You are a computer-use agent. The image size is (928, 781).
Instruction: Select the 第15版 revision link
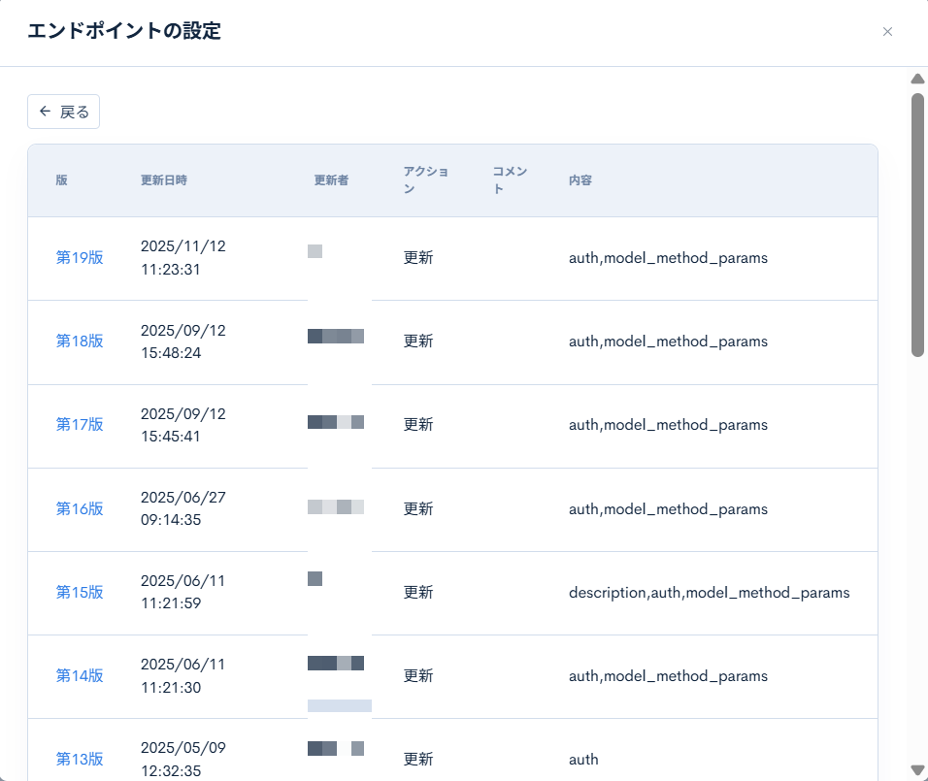coord(78,592)
